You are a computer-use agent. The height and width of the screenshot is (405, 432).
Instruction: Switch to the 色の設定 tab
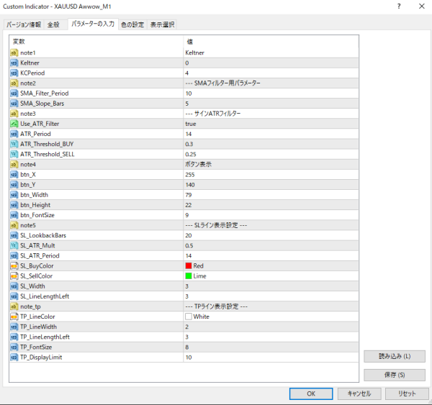[x=132, y=24]
